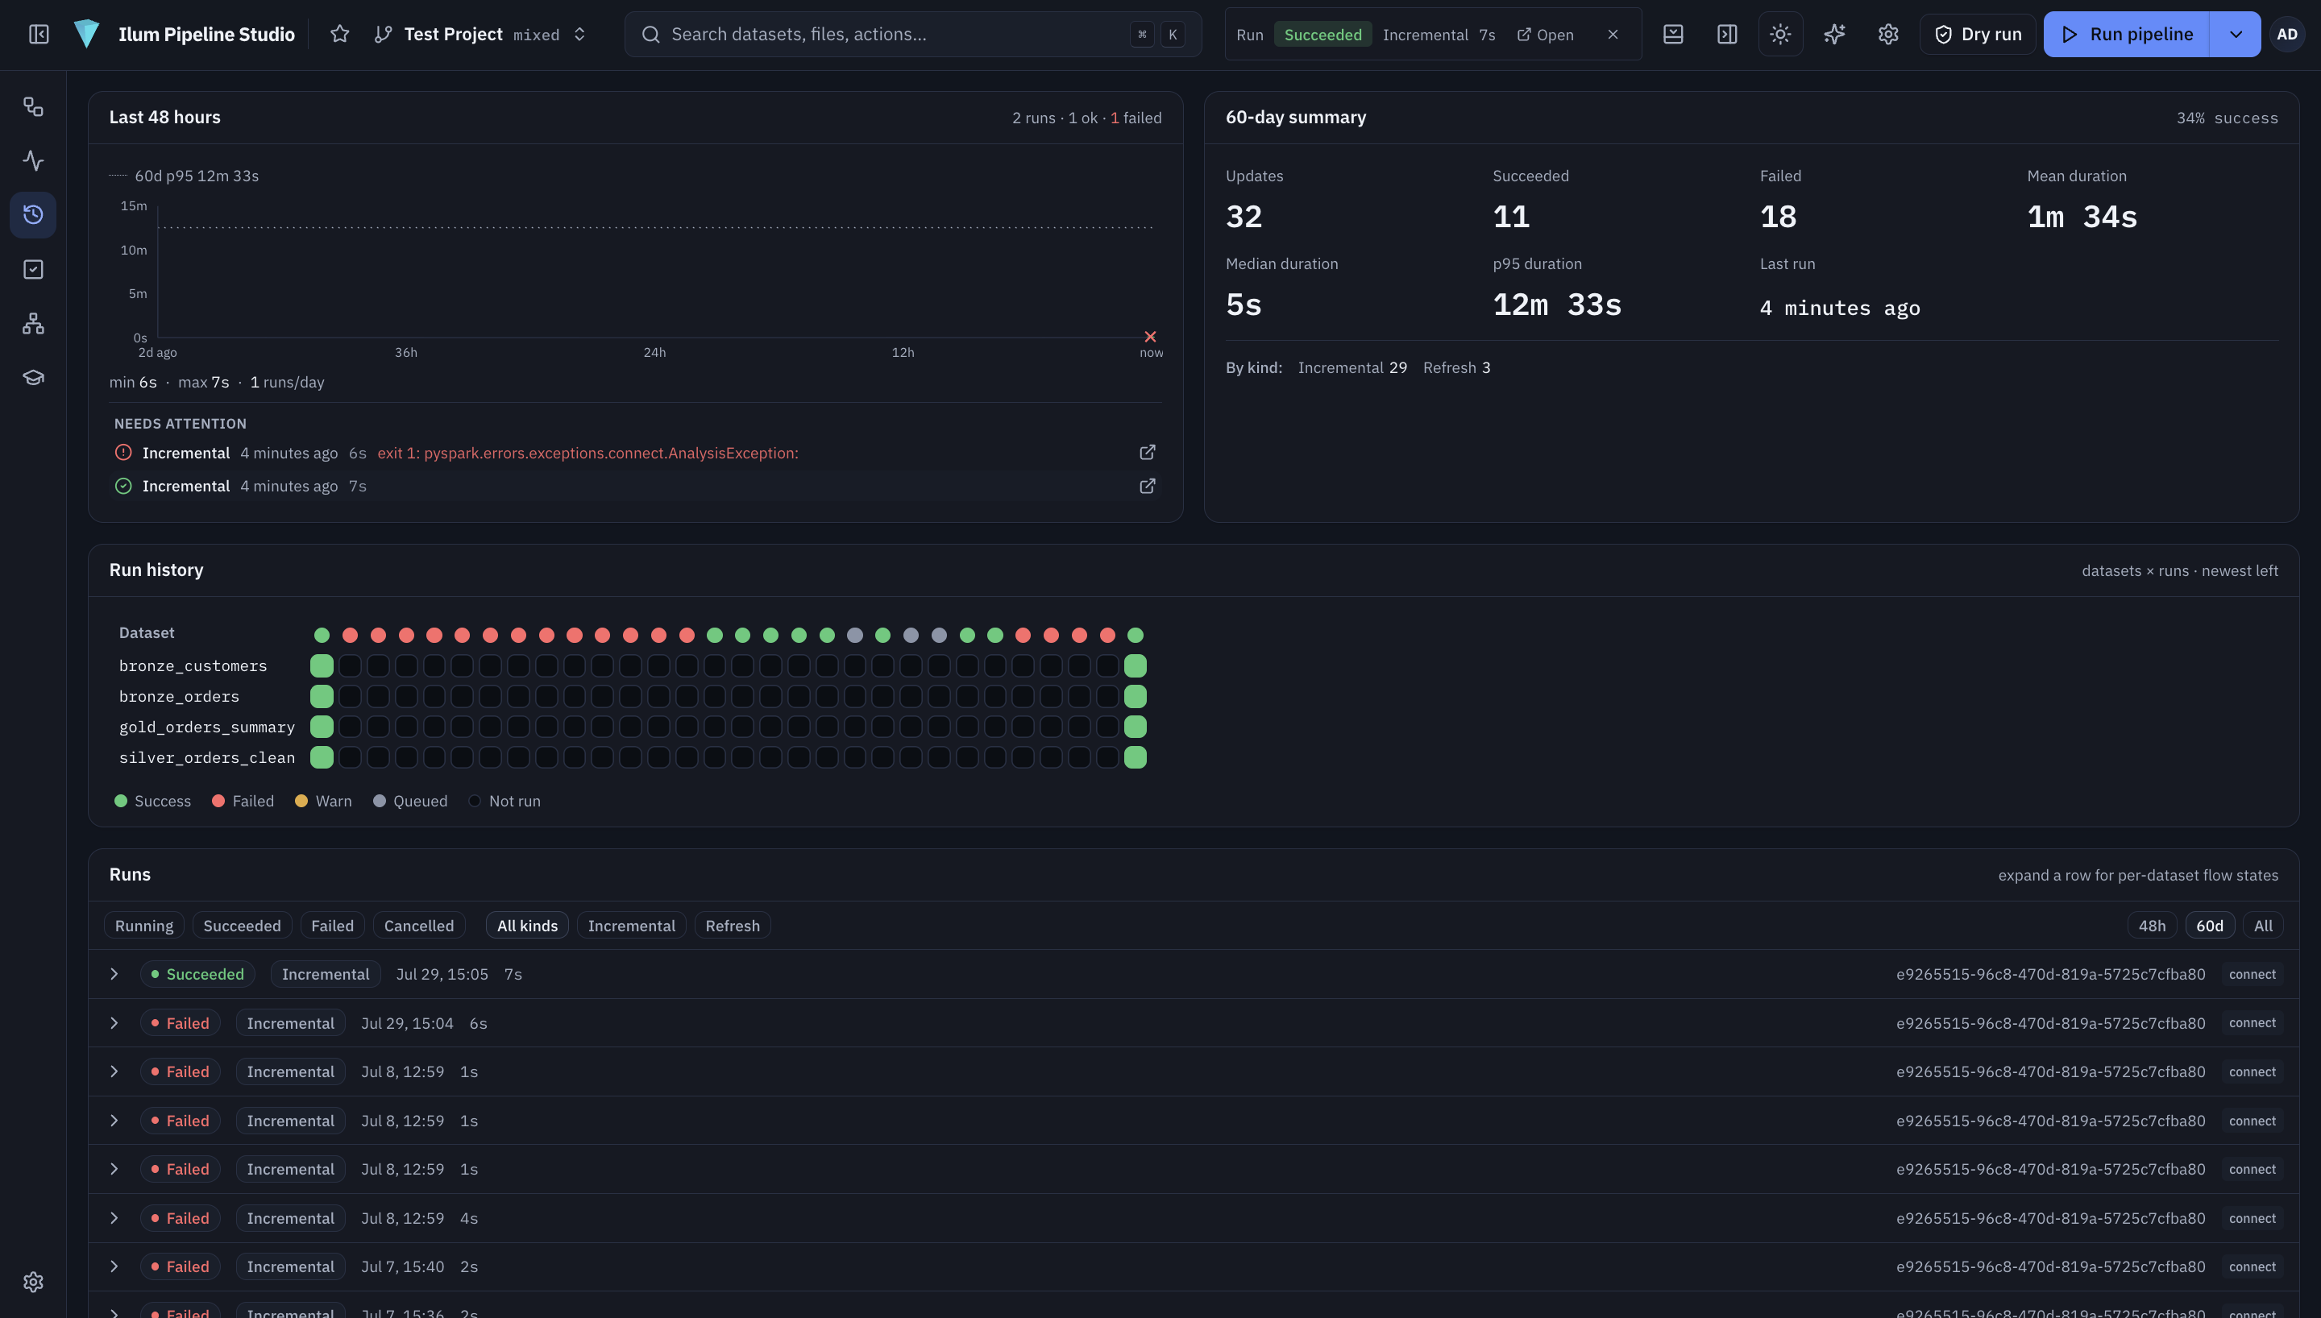Viewport: 2321px width, 1318px height.
Task: Open the run history sidebar icon
Action: pyautogui.click(x=34, y=214)
